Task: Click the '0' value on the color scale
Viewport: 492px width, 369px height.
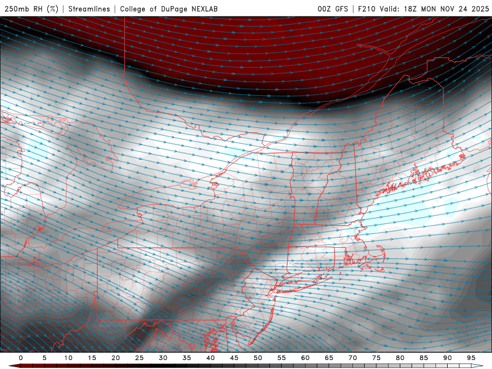Action: click(x=21, y=358)
